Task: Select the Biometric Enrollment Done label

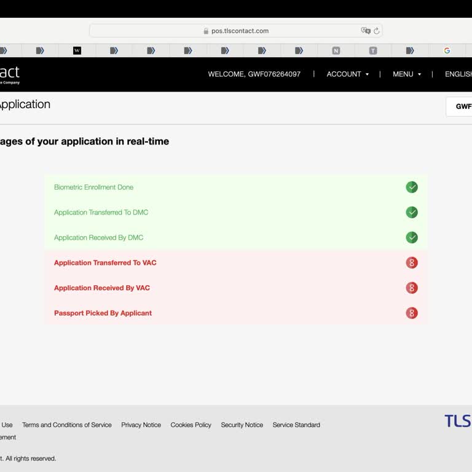Action: click(x=93, y=187)
